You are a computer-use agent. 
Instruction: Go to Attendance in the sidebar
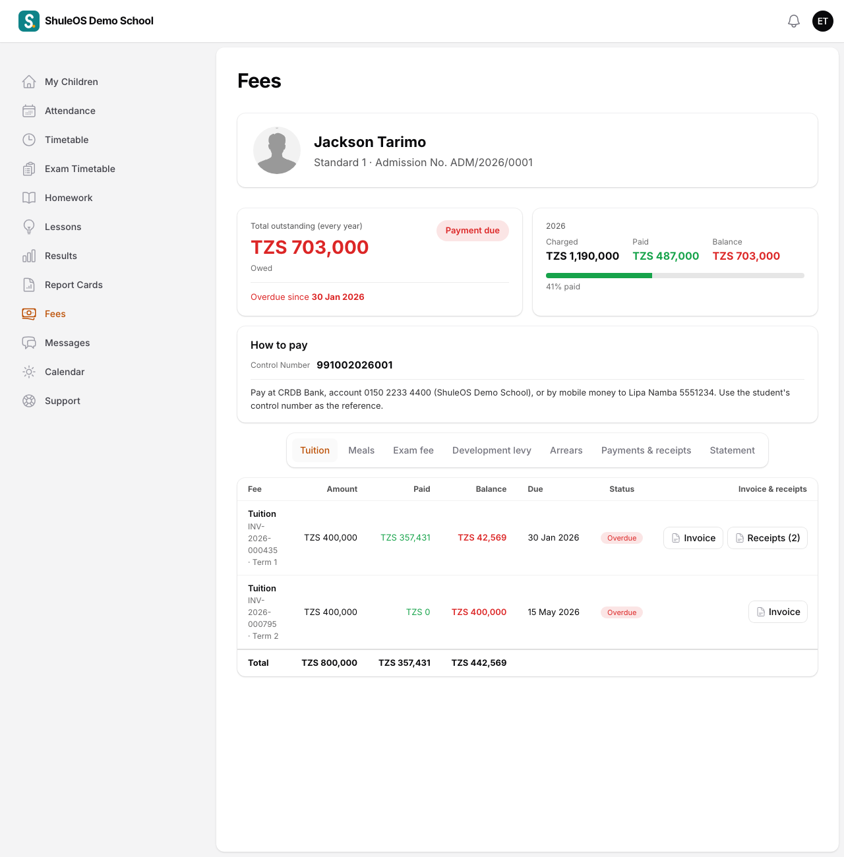coord(70,111)
